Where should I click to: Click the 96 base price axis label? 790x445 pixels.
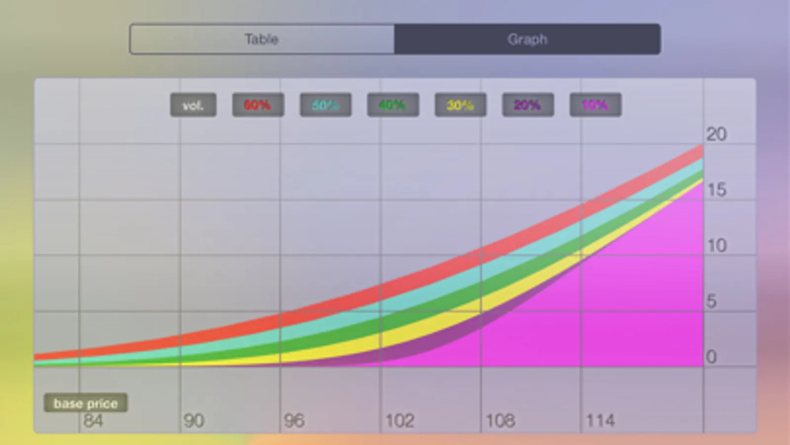tap(294, 421)
